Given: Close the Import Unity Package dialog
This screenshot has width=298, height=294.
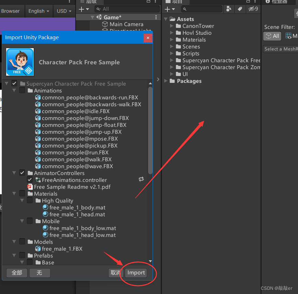Looking at the screenshot, I should coord(148,38).
